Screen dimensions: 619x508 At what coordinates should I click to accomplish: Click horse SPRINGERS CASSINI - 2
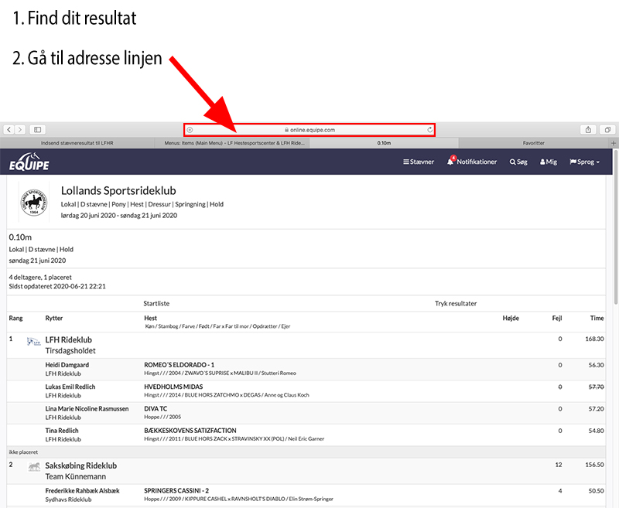click(176, 491)
